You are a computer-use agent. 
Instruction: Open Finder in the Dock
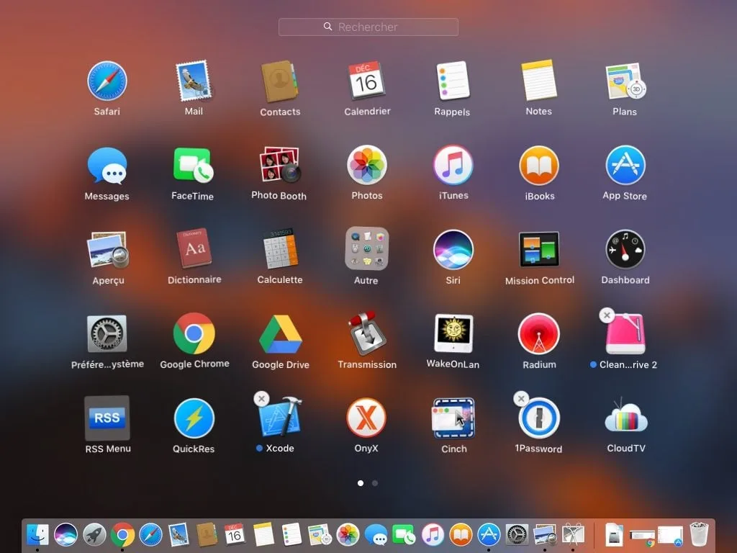tap(37, 535)
